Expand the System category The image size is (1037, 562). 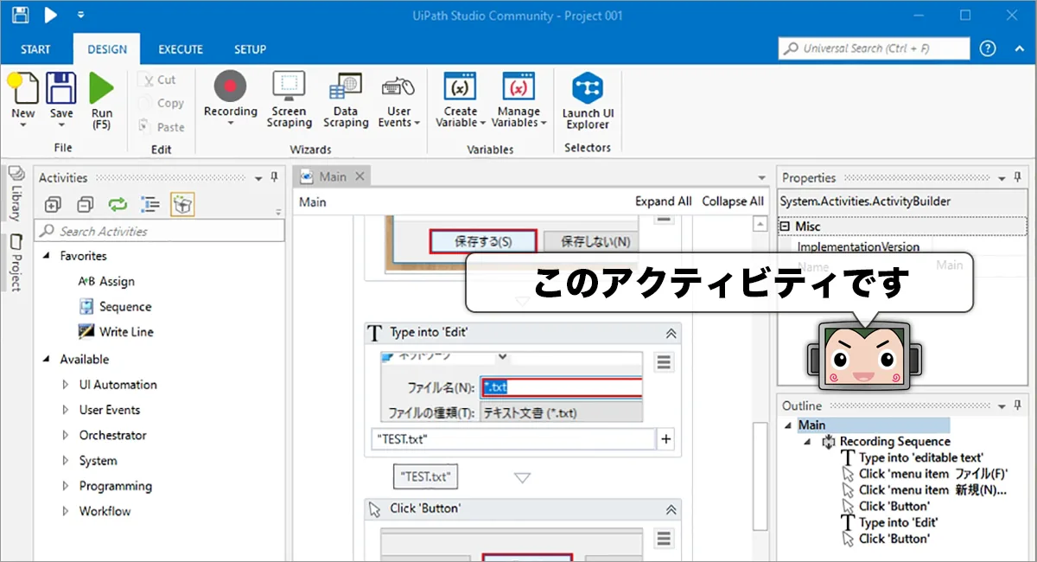(66, 461)
